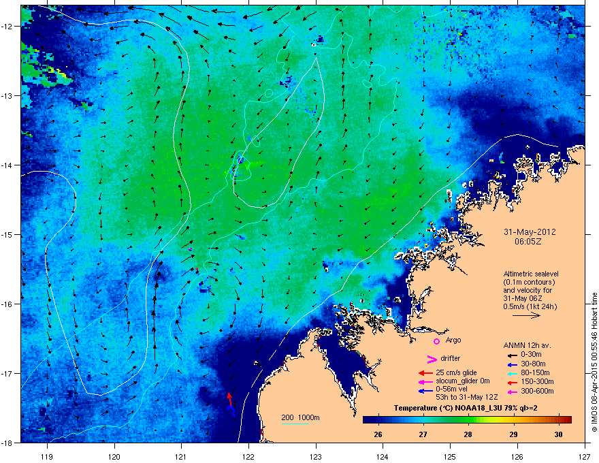Click the blue 30-80m ANMN arrow

pos(513,365)
